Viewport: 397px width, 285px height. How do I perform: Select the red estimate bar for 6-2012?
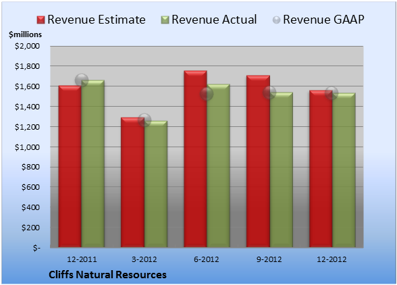pos(196,159)
